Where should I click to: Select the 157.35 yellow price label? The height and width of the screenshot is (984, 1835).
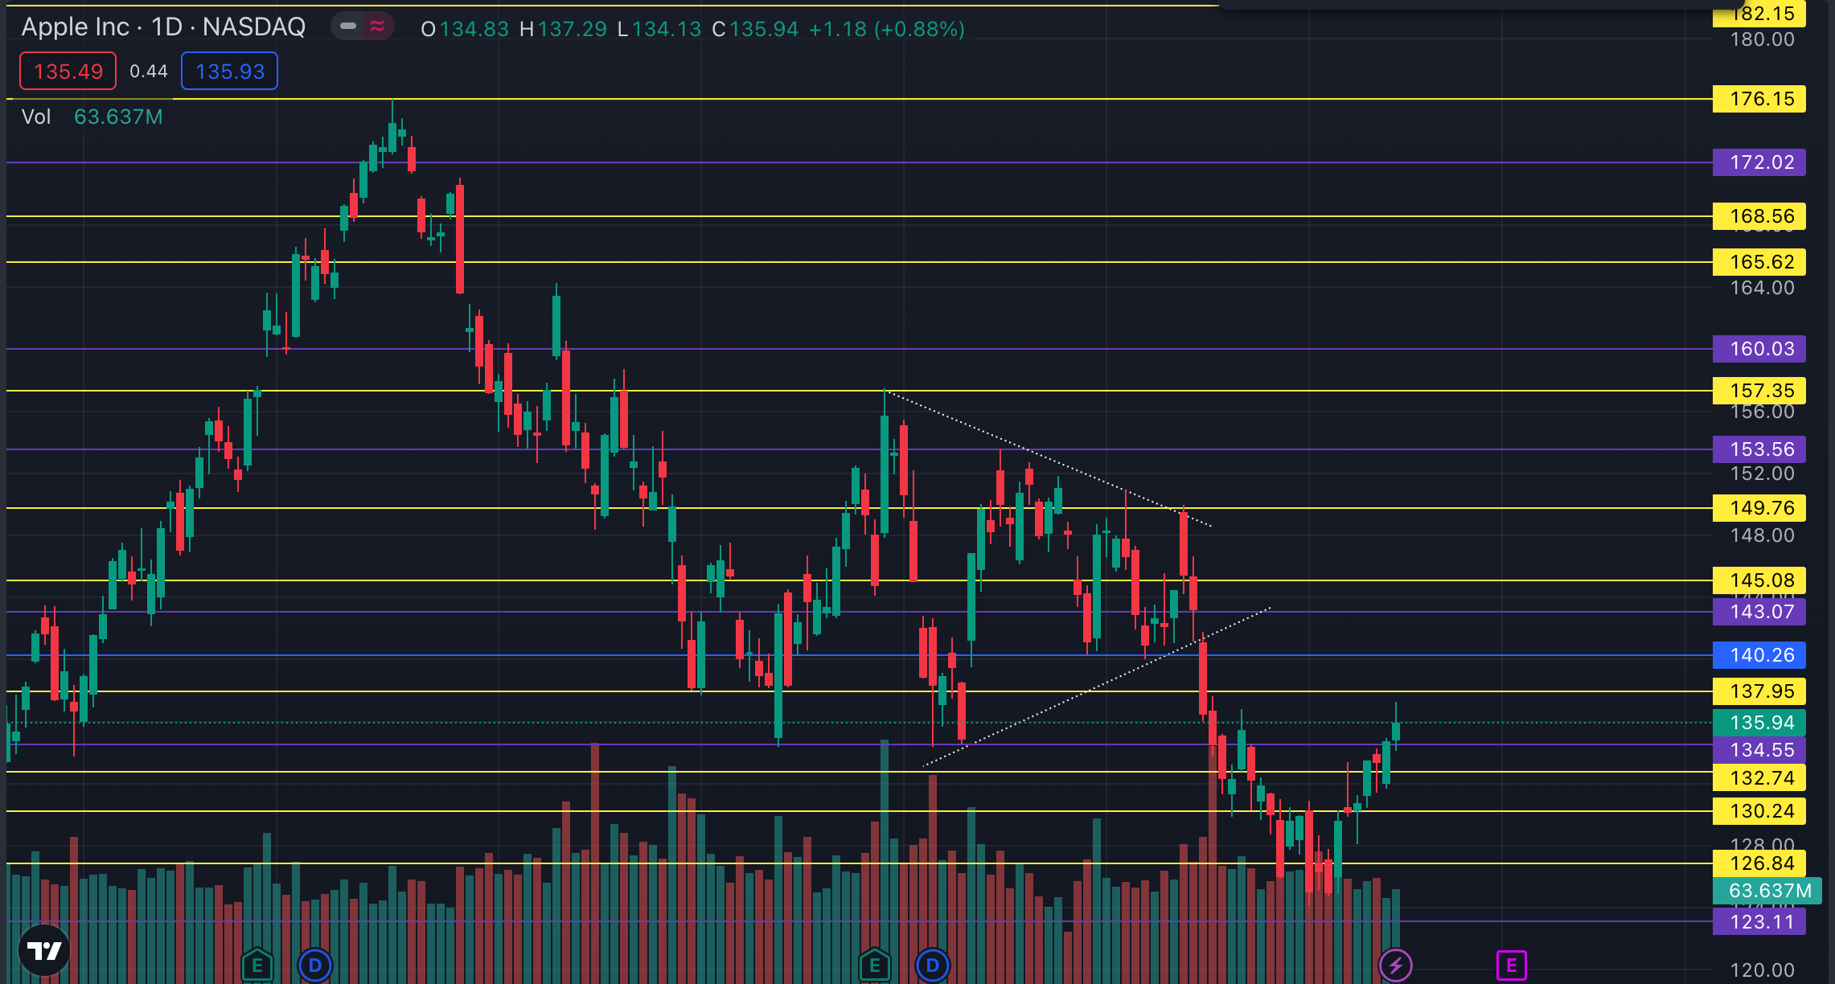coord(1759,391)
